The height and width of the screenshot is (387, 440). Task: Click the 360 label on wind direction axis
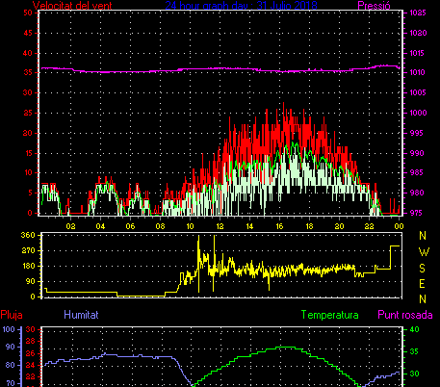(x=28, y=235)
